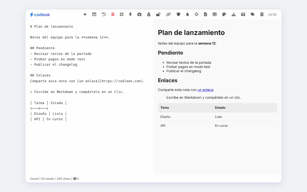Click the '63 words' counter

pos(47,179)
